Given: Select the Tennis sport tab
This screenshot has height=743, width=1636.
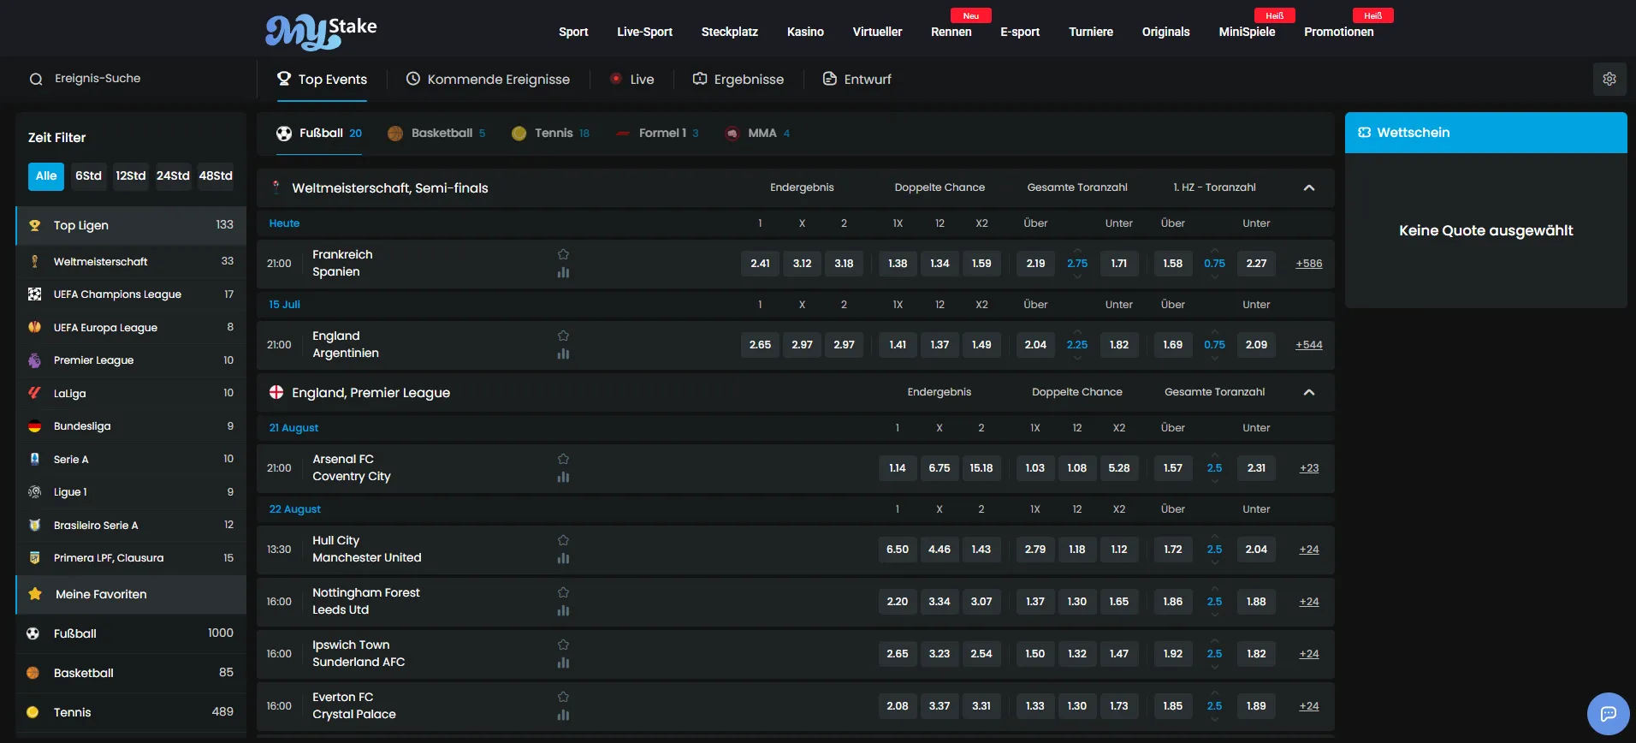Looking at the screenshot, I should coord(550,133).
